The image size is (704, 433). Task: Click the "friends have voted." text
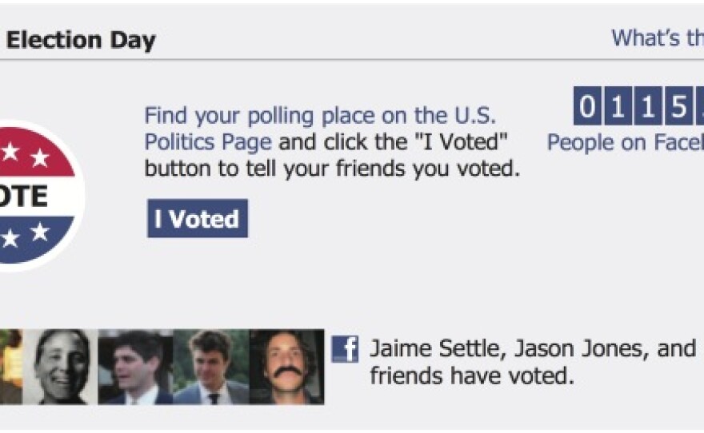click(471, 375)
